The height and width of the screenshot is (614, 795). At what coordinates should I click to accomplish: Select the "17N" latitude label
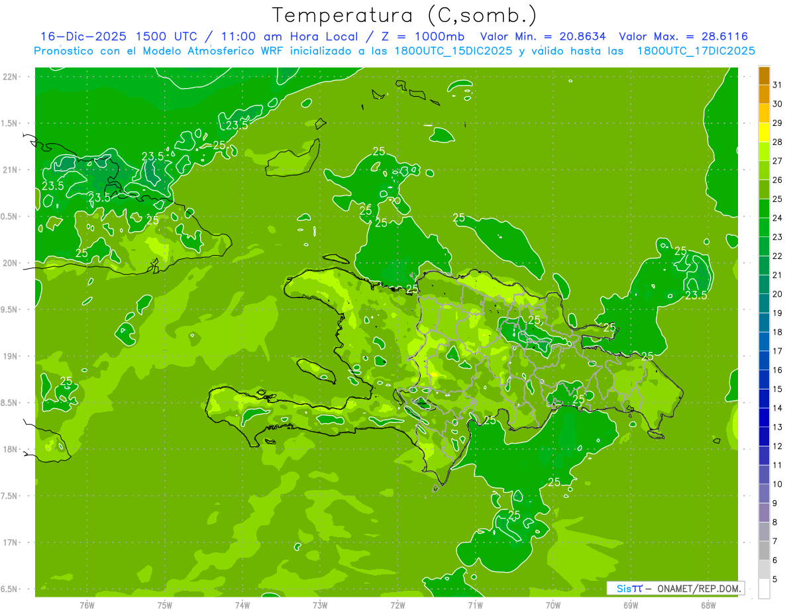point(10,542)
